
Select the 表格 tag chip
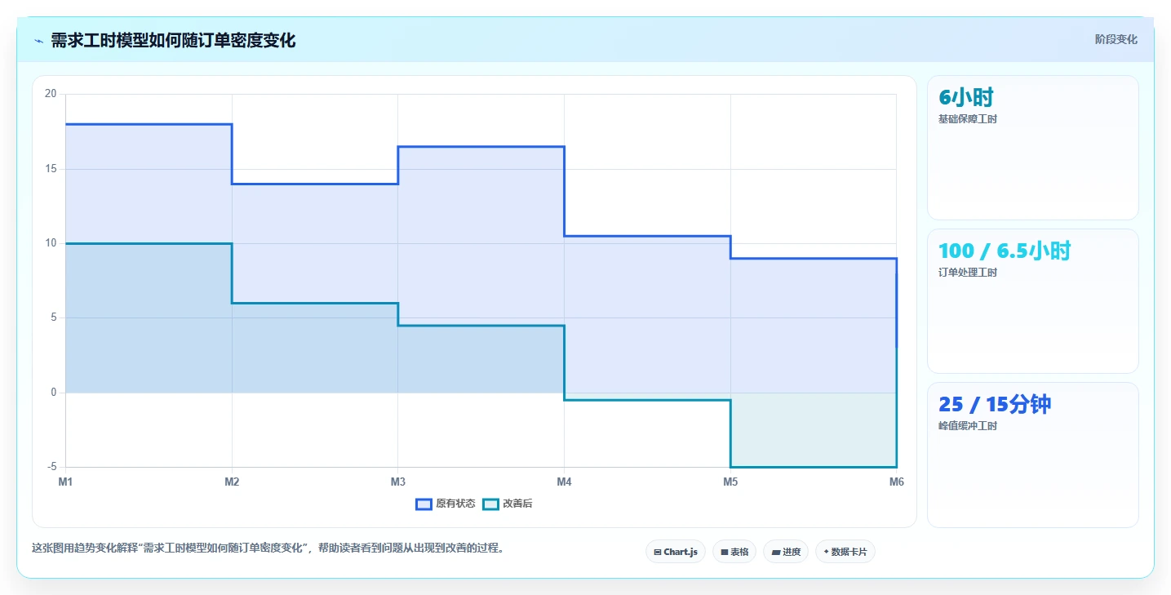[x=734, y=552]
